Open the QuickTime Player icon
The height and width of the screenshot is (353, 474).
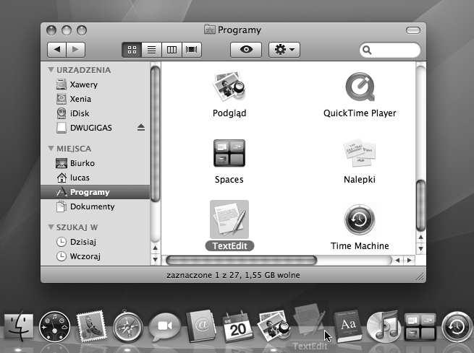[x=360, y=87]
